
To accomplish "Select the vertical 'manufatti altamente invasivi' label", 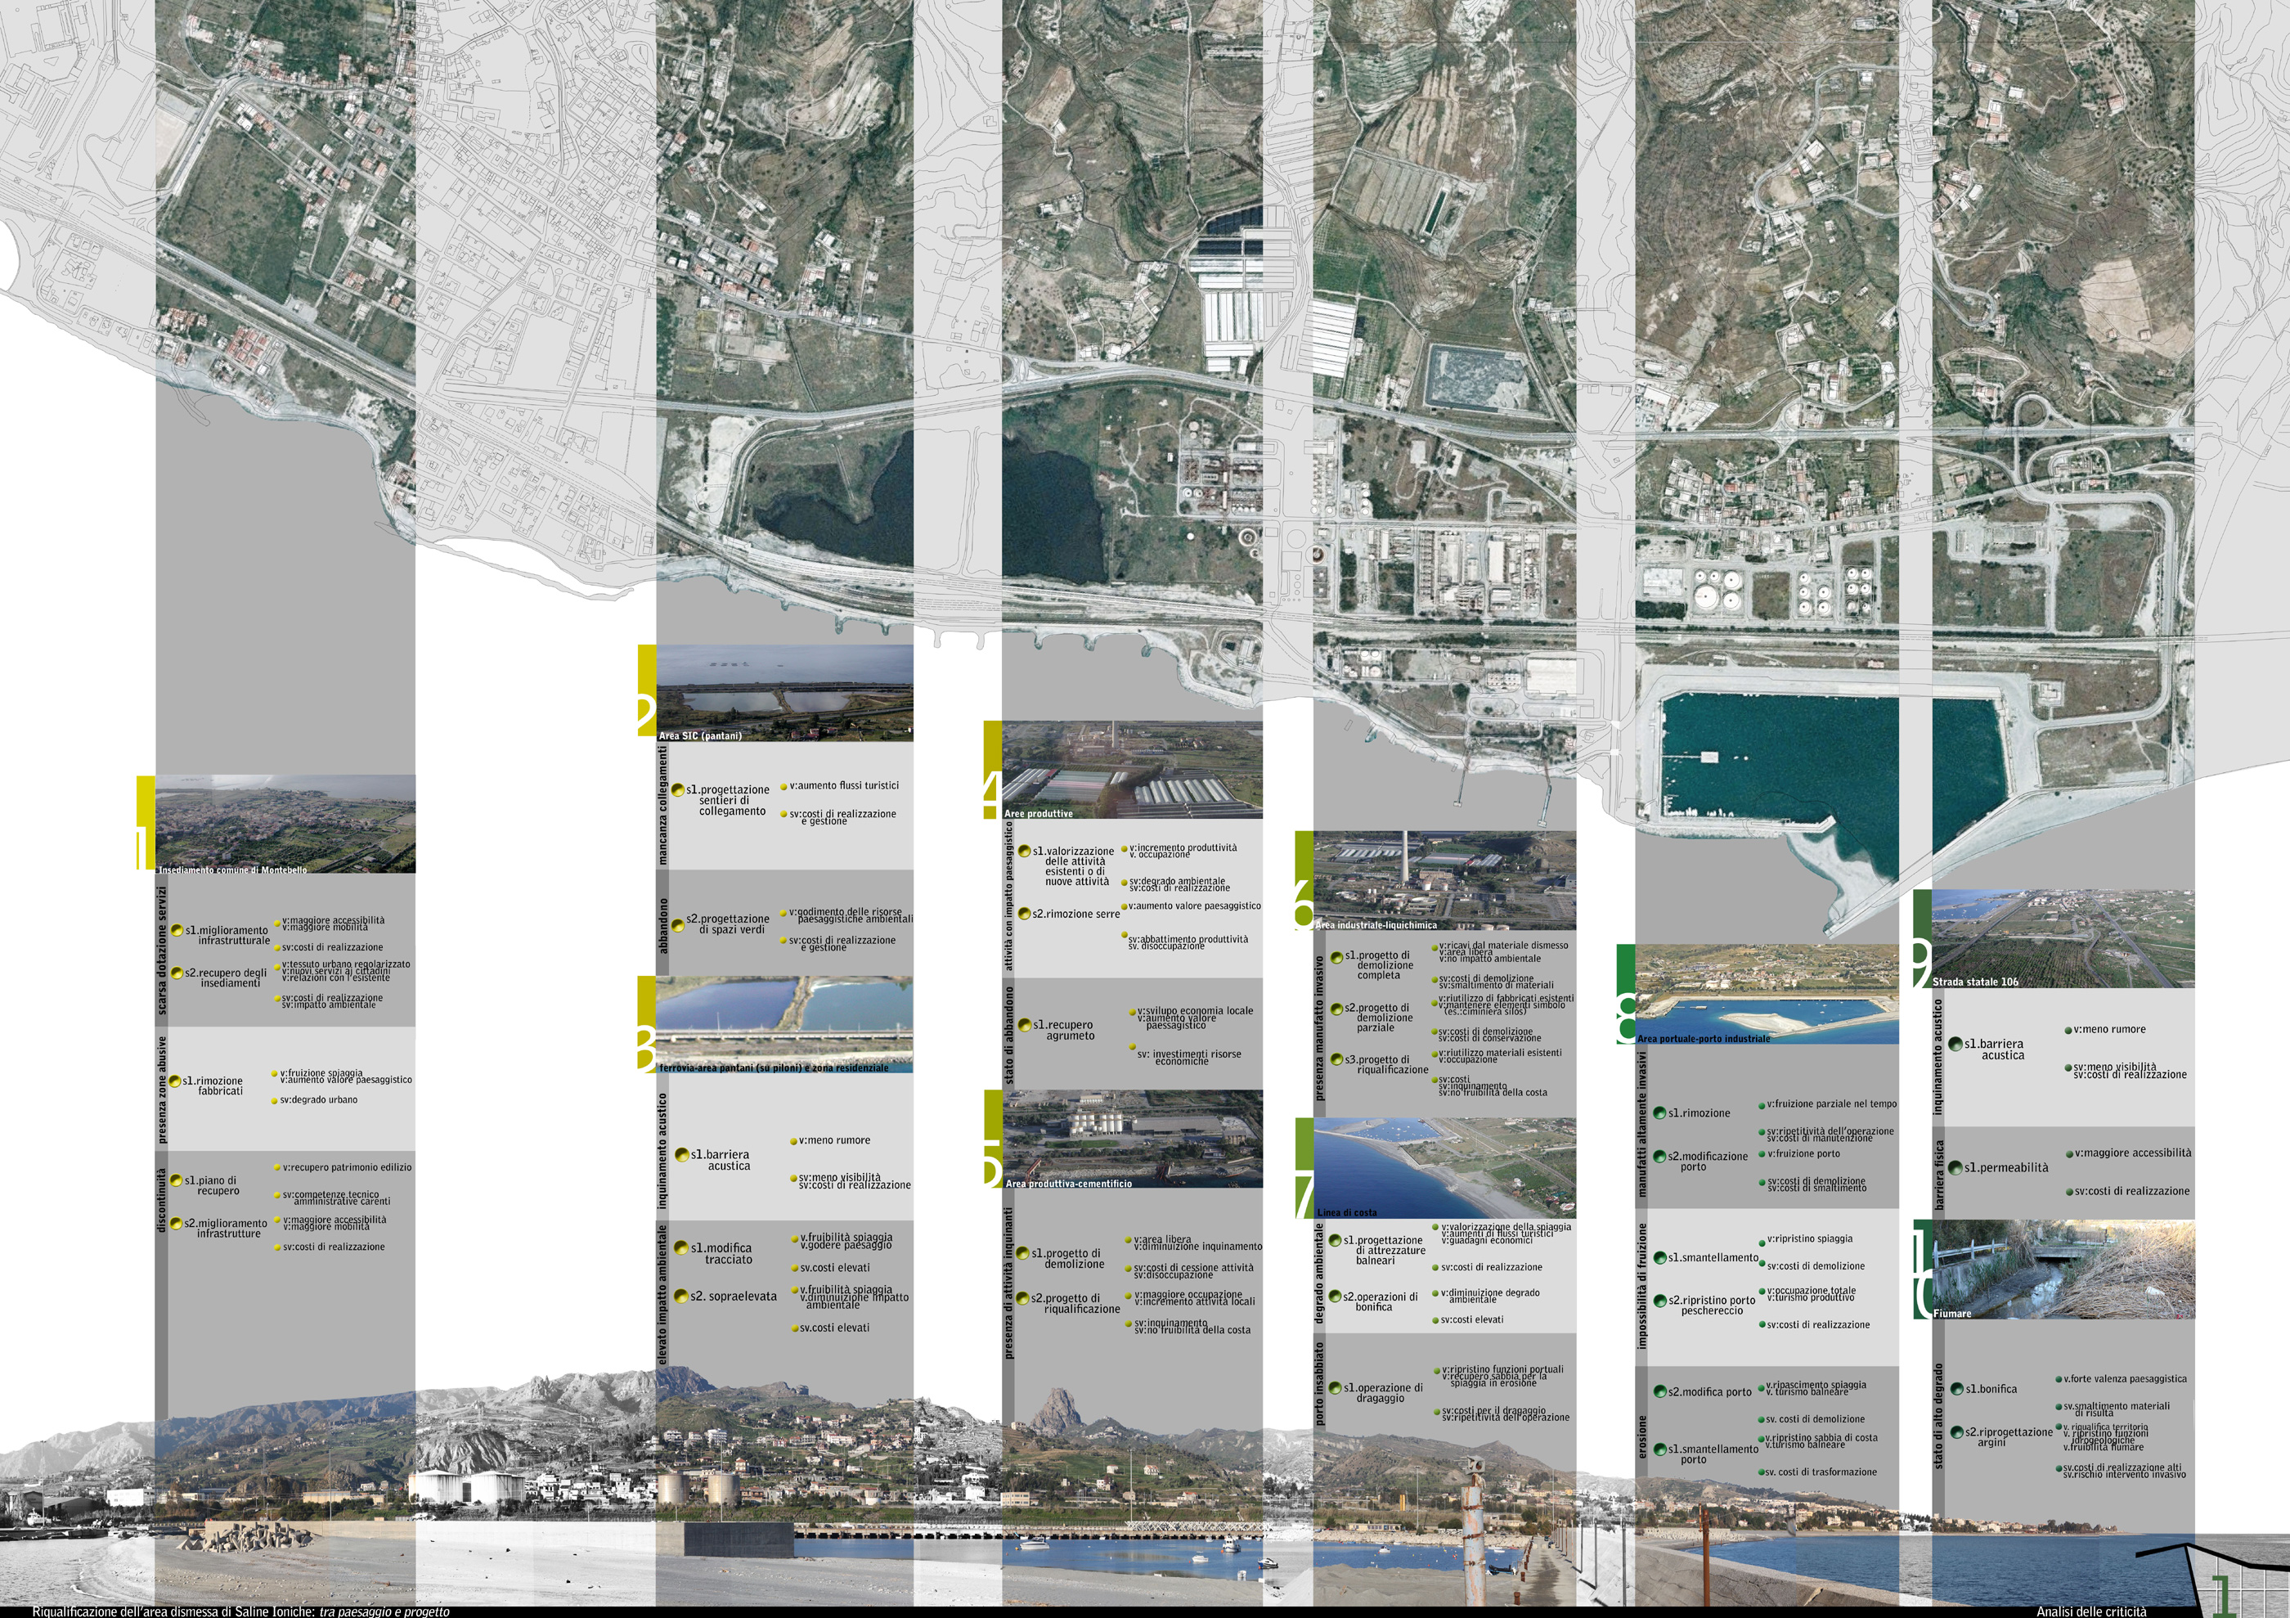I will click(x=1643, y=1123).
